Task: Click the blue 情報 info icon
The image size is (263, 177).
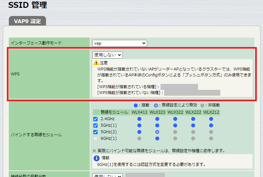Action: coord(97,158)
